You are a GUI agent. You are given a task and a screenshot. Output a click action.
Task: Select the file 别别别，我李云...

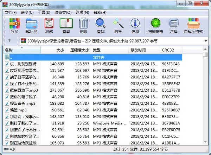[x=25, y=117]
